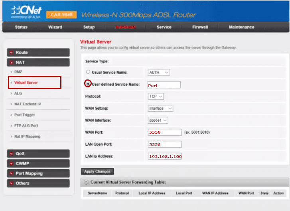Image resolution: width=290 pixels, height=211 pixels.
Task: Select the Usual Service Name radio button
Action: point(88,72)
